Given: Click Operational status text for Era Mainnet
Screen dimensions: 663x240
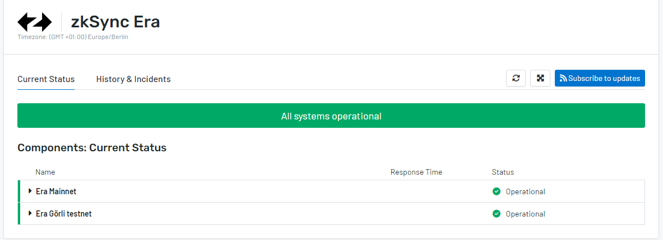Looking at the screenshot, I should pyautogui.click(x=525, y=191).
